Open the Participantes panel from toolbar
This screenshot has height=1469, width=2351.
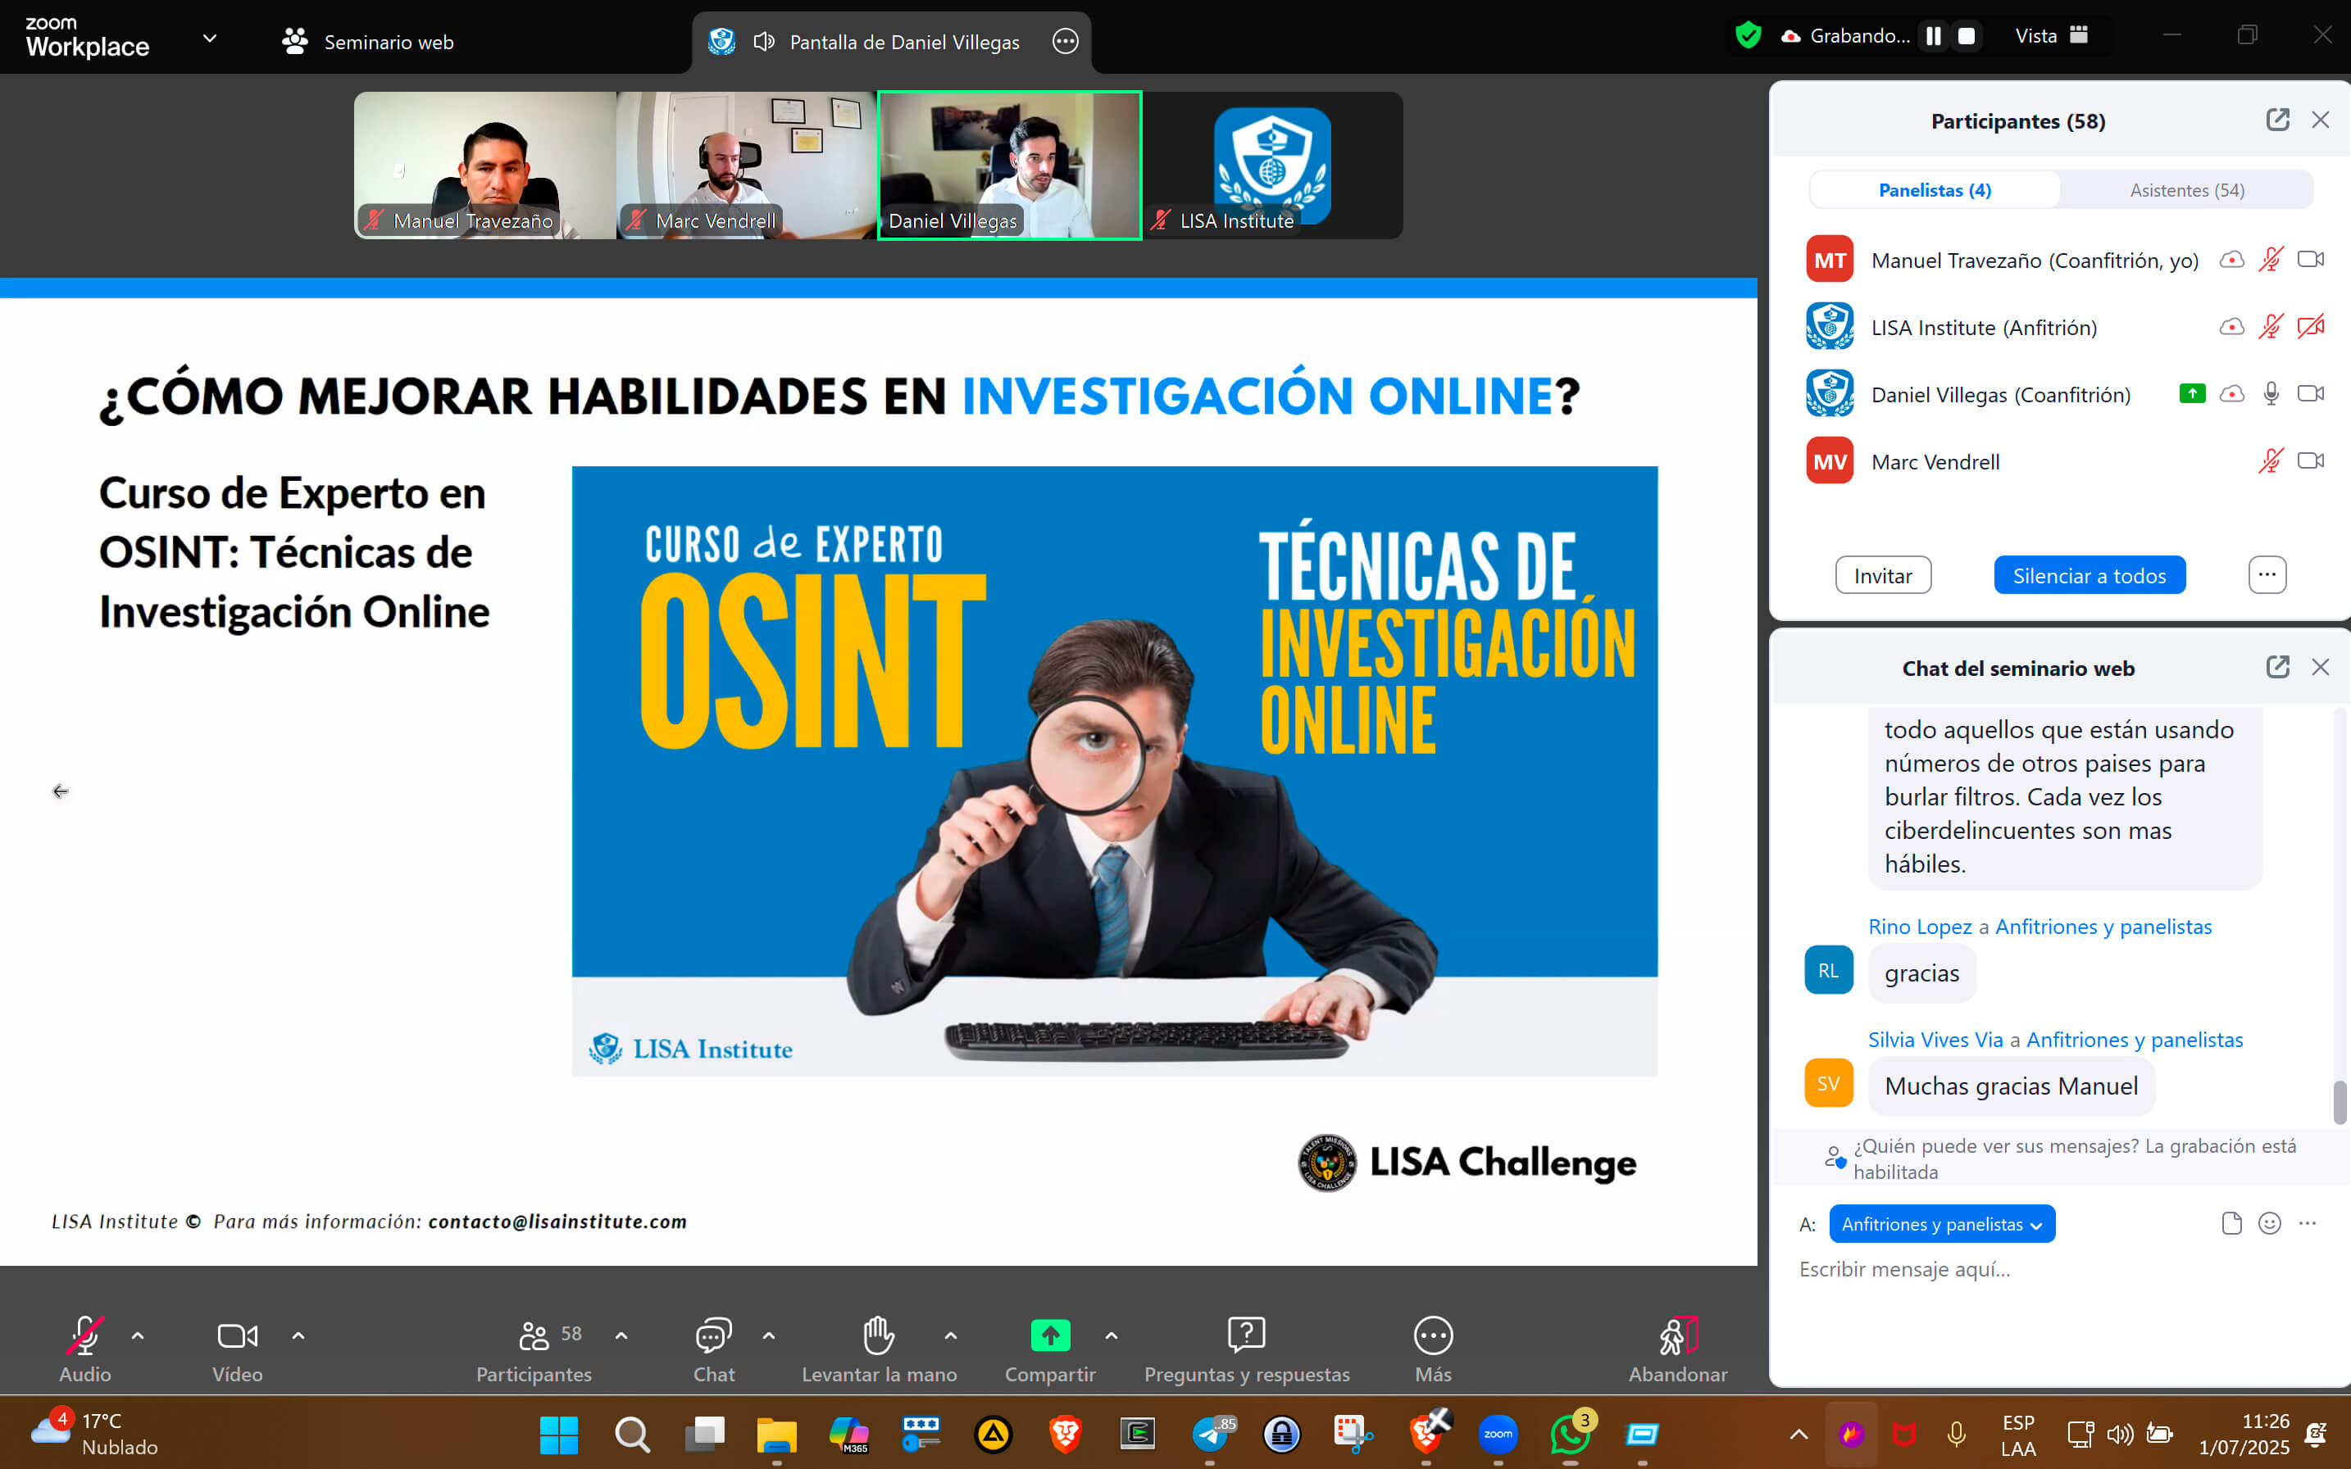coord(534,1349)
